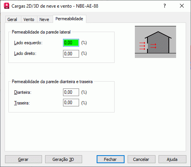
Task: Open the question mark help button
Action: click(165, 6)
